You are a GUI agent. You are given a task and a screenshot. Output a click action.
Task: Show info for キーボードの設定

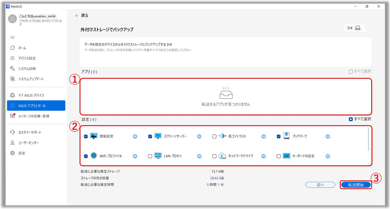[x=328, y=156]
